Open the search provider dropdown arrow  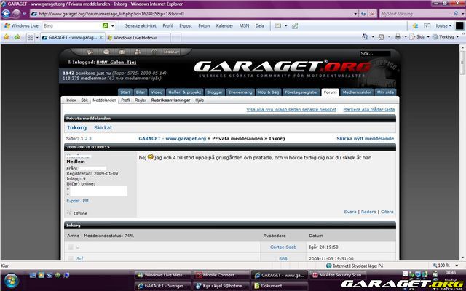[462, 14]
